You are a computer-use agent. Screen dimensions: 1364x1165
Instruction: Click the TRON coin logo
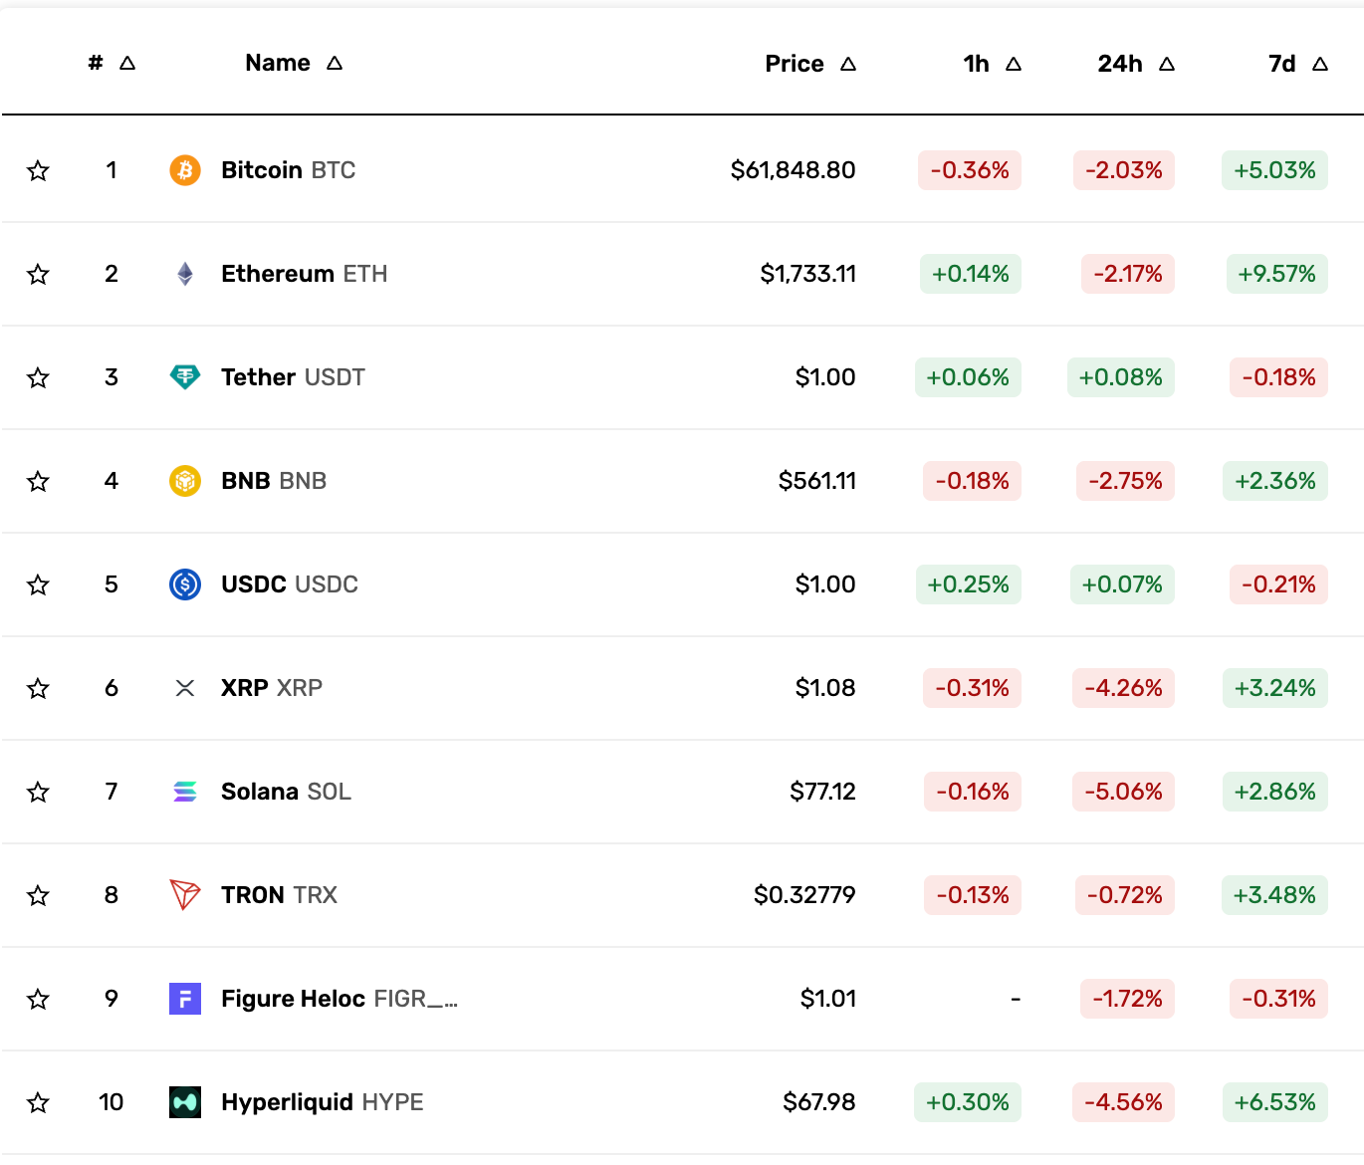[185, 895]
